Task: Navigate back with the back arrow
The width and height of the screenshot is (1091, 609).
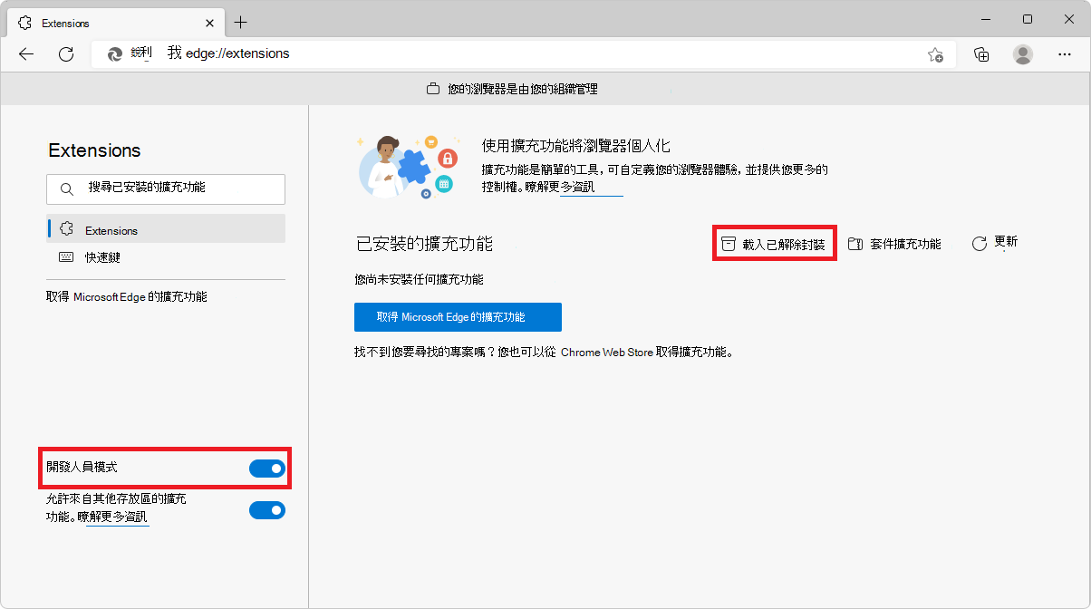Action: (25, 54)
